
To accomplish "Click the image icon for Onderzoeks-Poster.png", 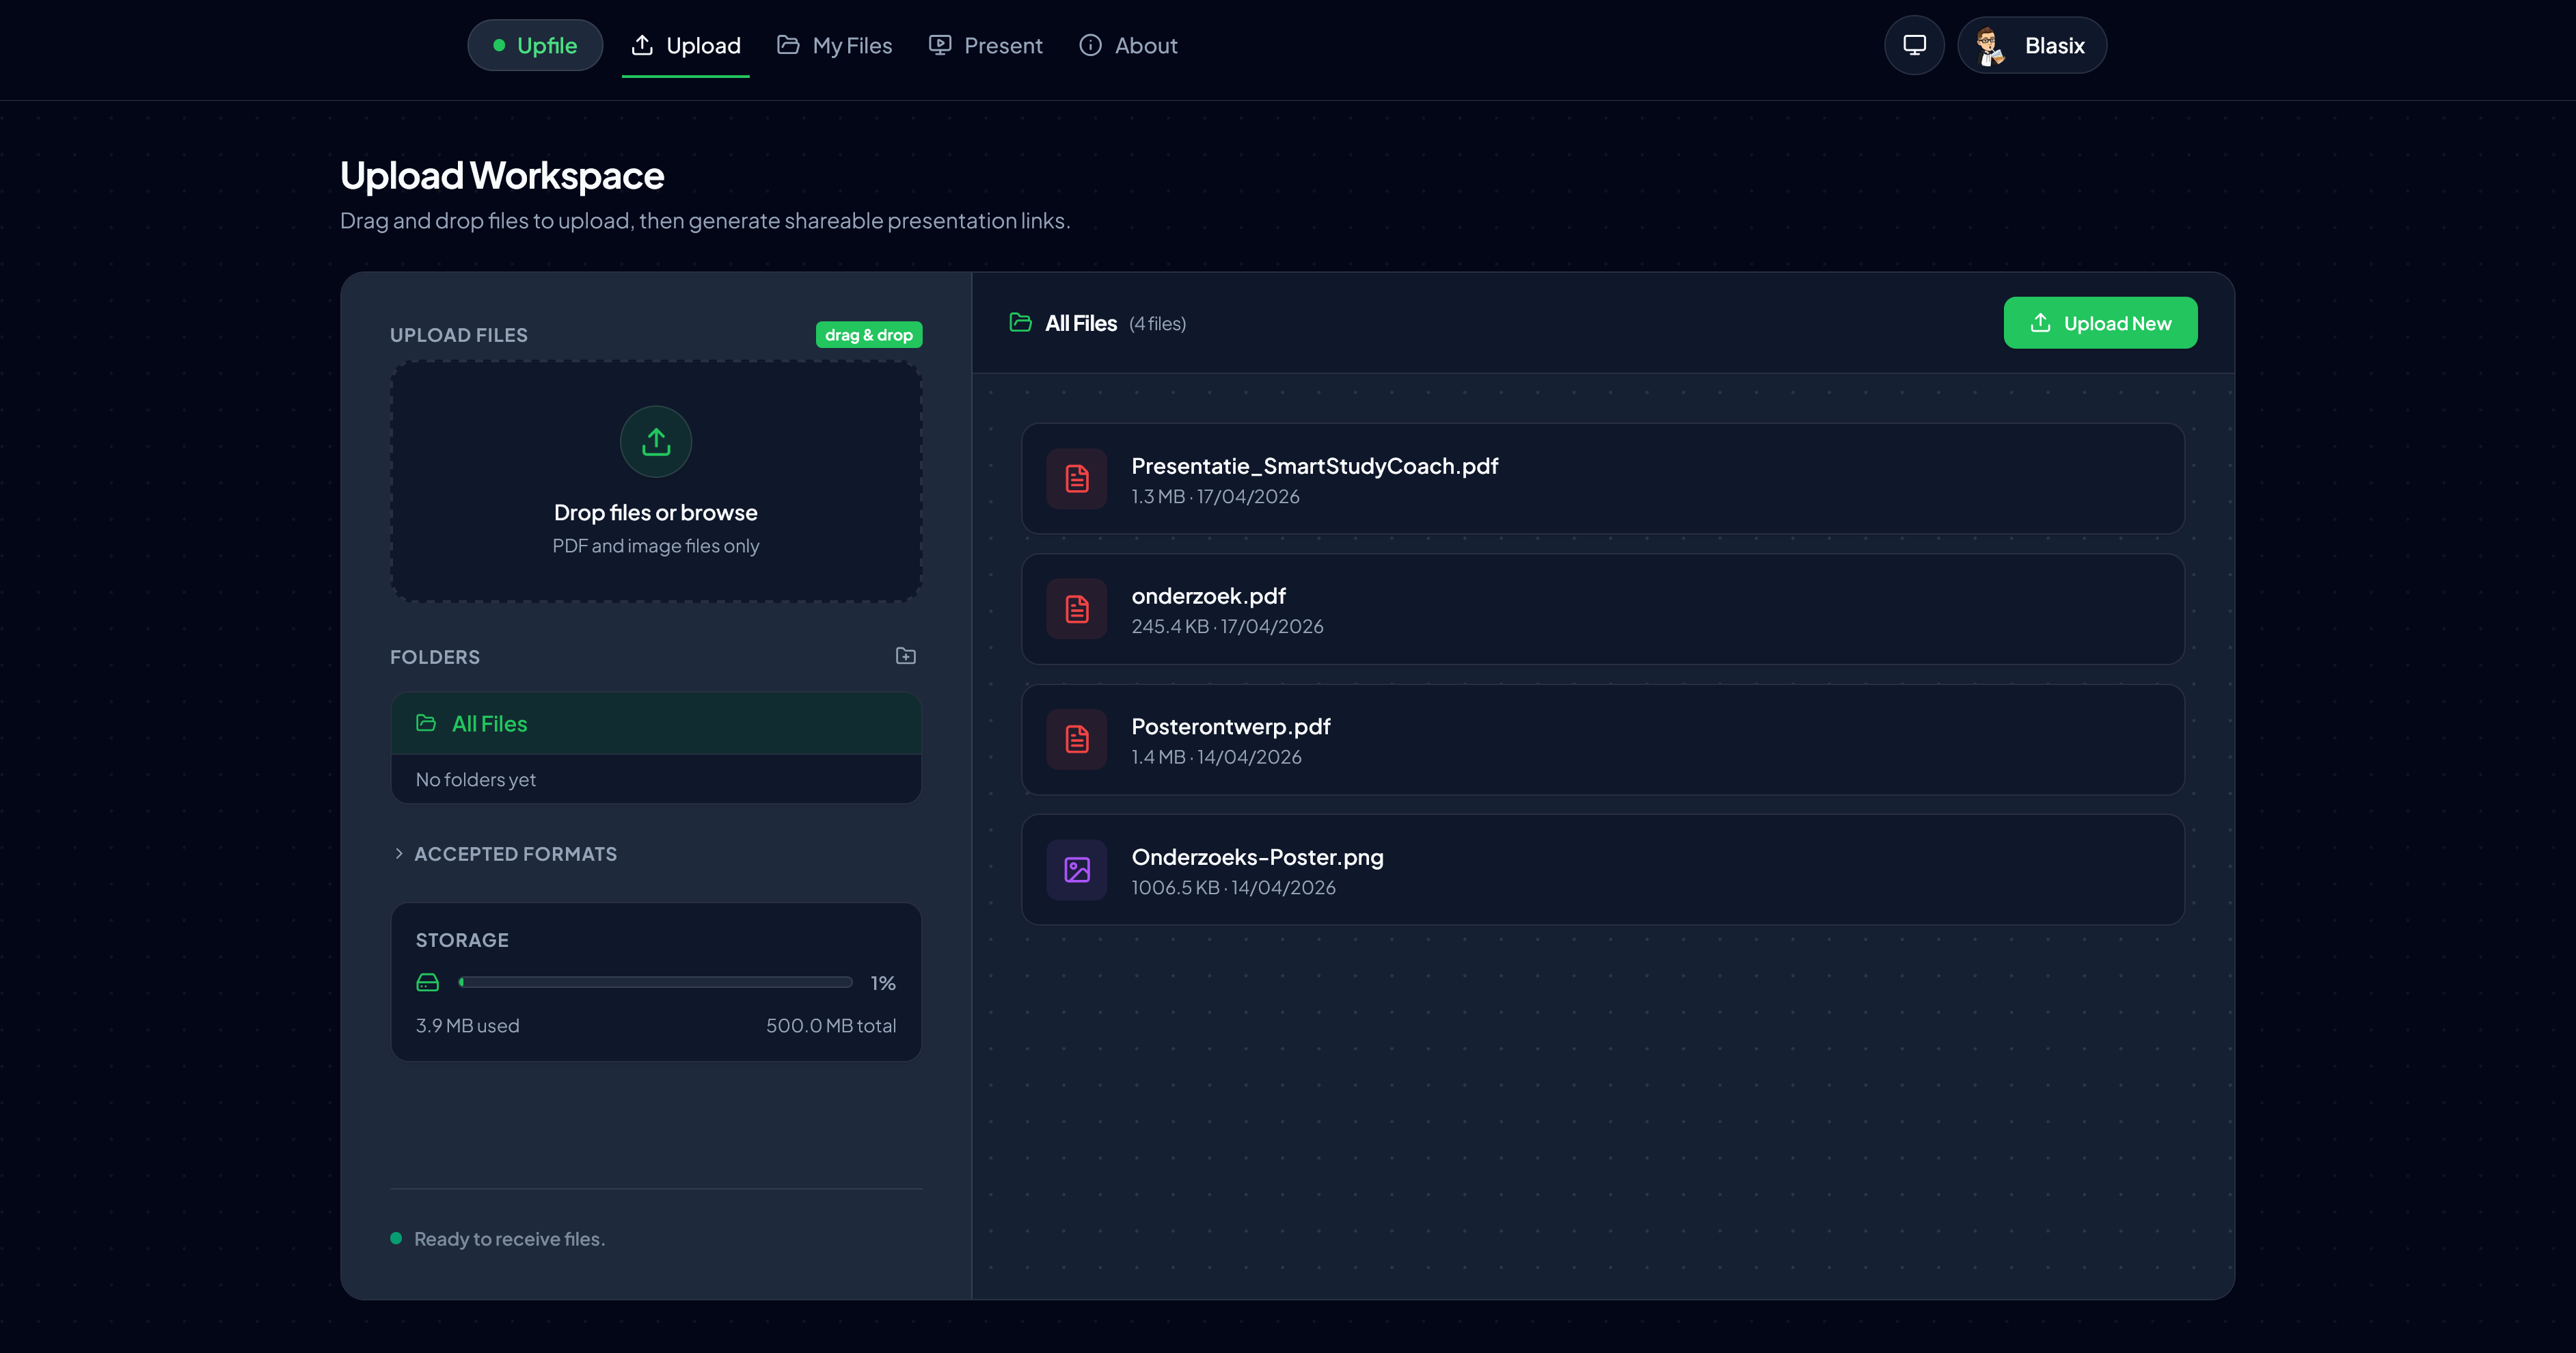I will 1077,870.
